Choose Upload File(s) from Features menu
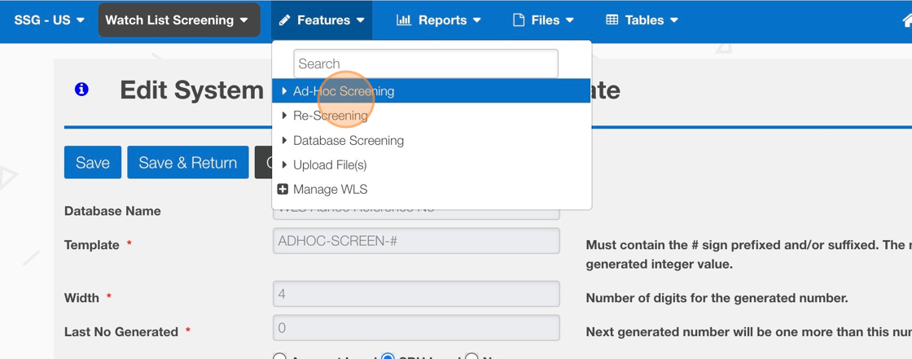 click(x=330, y=164)
